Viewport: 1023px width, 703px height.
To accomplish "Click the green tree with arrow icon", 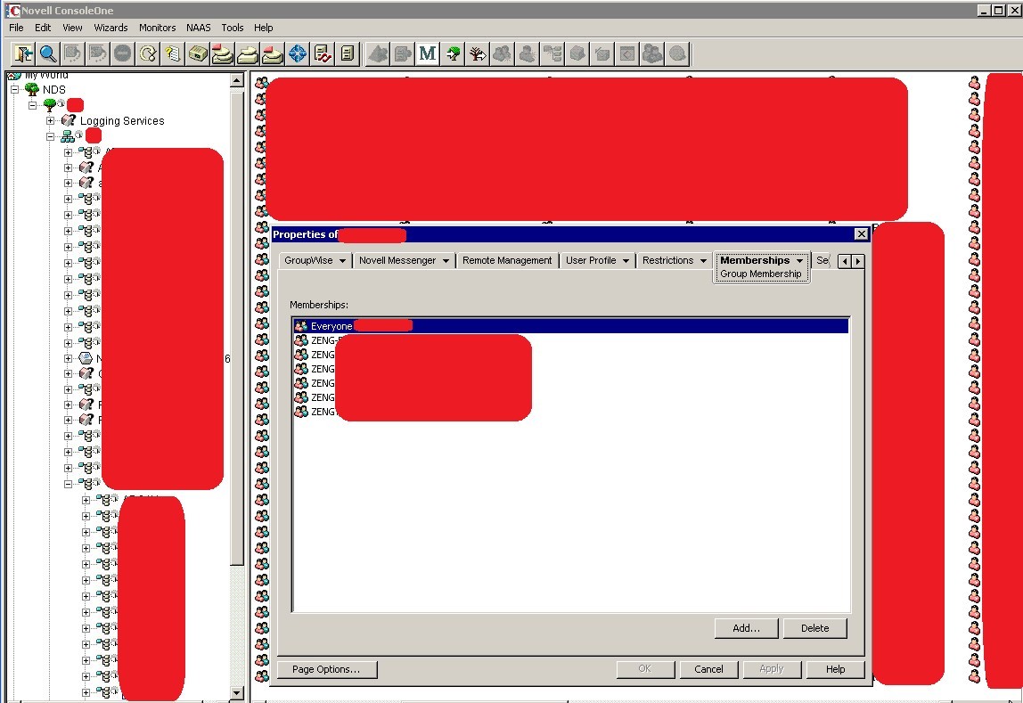I will pyautogui.click(x=453, y=53).
